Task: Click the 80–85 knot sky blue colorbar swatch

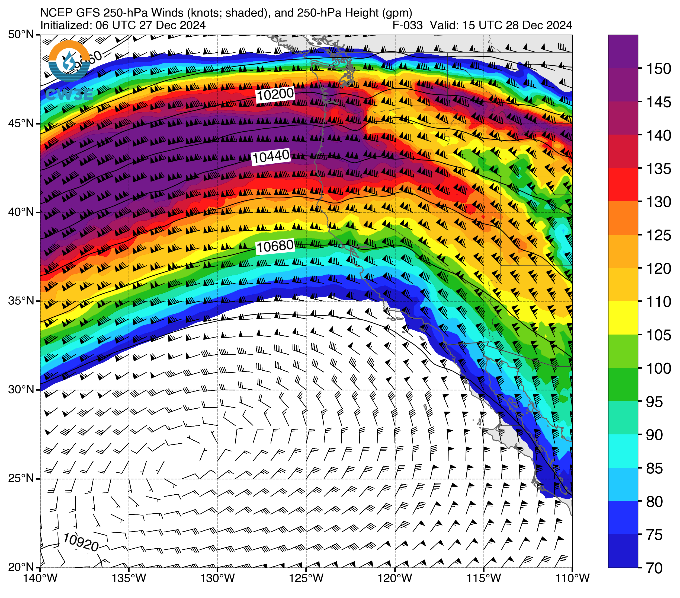Action: (x=623, y=485)
